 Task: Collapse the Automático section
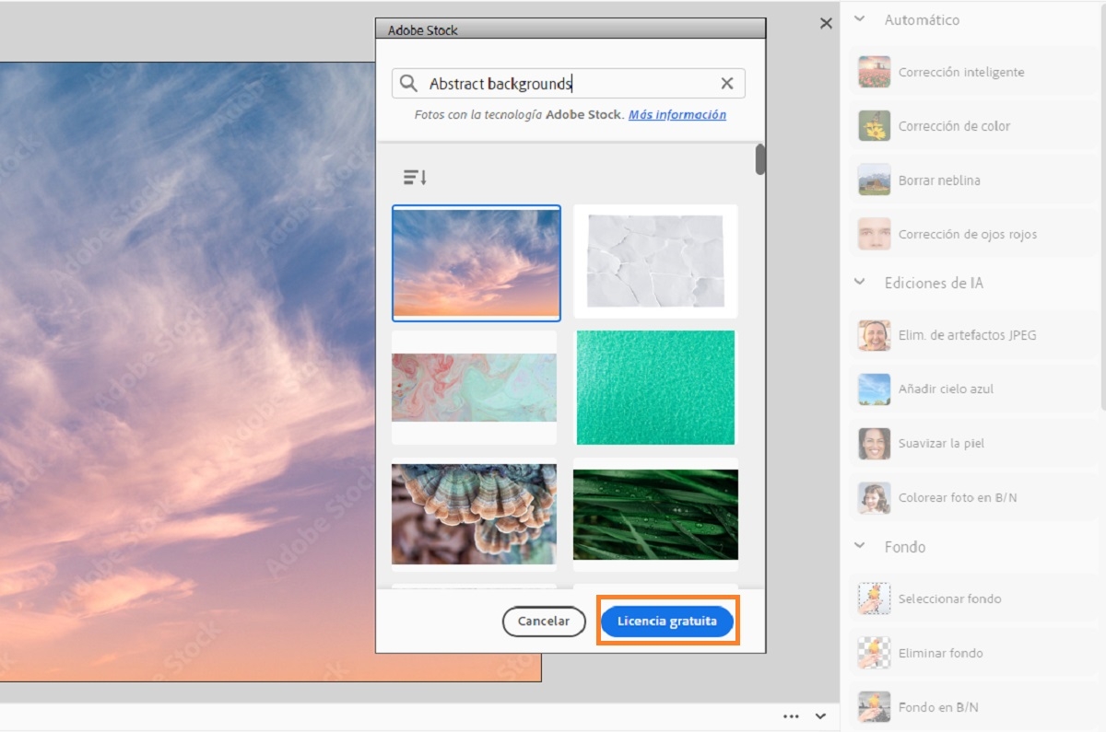(859, 18)
